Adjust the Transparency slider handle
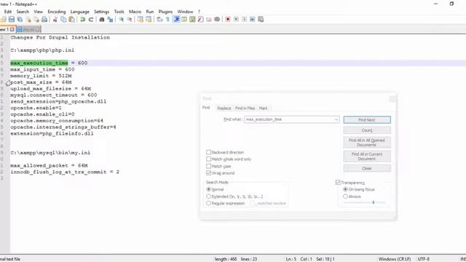This screenshot has height=262, width=466. click(x=374, y=202)
